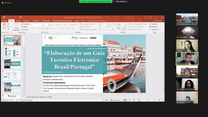Open the Inserir ribbon tab
This screenshot has width=208, height=117.
point(18,21)
